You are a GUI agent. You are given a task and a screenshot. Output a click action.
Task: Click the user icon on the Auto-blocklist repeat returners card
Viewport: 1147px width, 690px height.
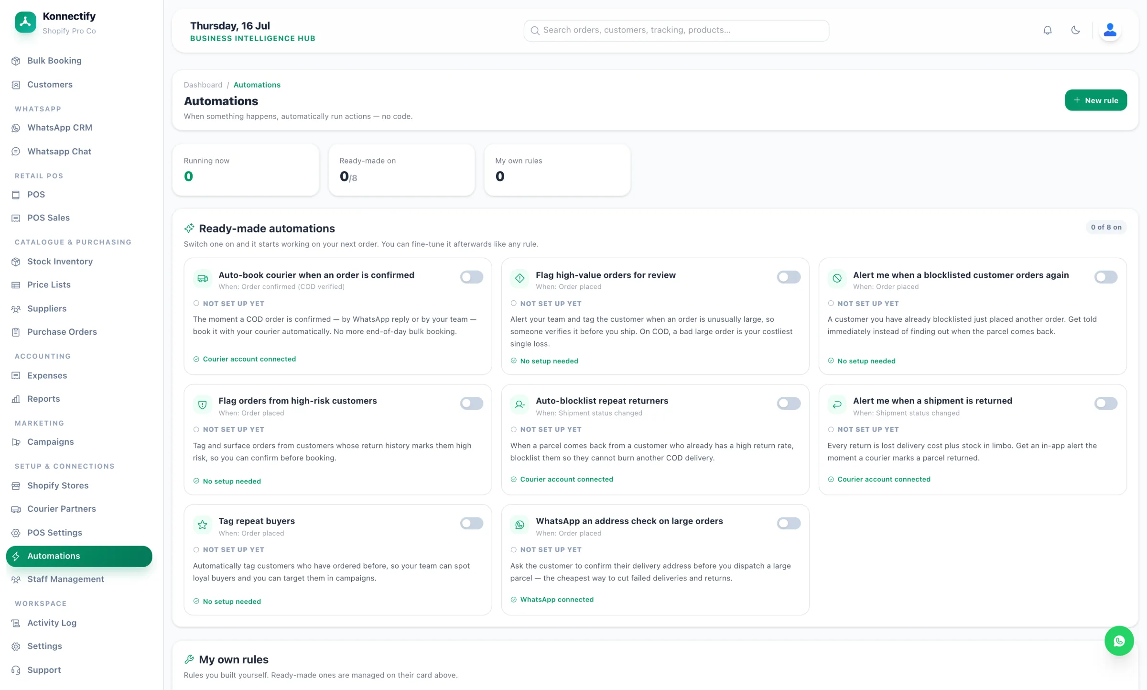pos(519,405)
